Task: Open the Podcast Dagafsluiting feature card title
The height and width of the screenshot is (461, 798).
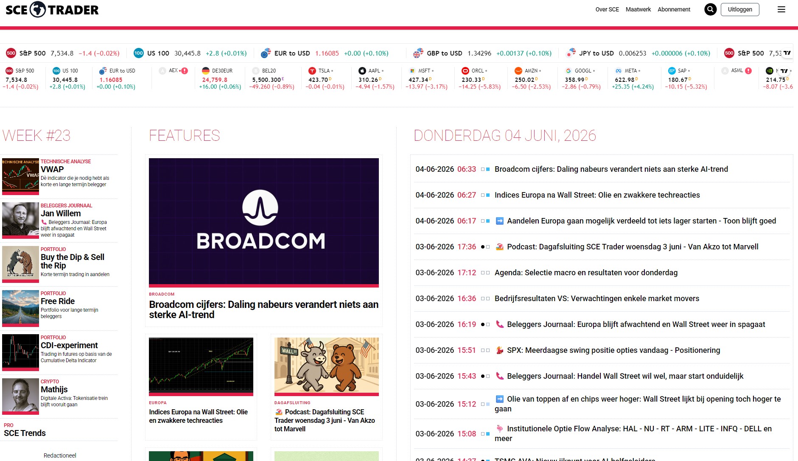Action: [x=325, y=420]
